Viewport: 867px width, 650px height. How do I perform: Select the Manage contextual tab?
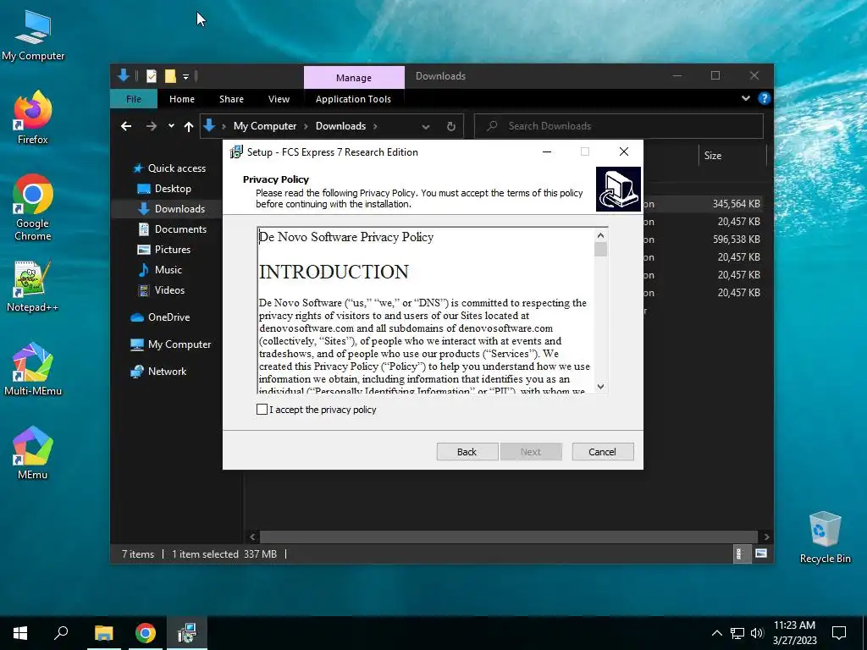354,77
